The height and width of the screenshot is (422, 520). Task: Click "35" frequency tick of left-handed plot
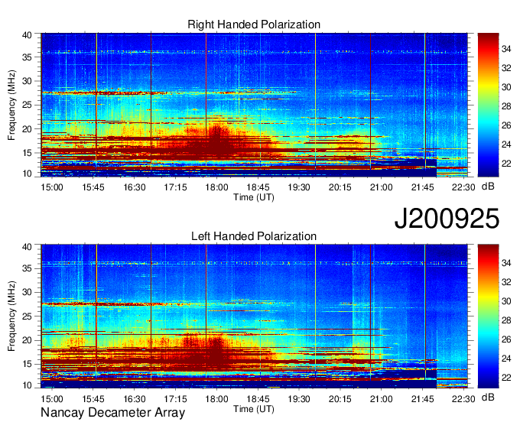28,268
